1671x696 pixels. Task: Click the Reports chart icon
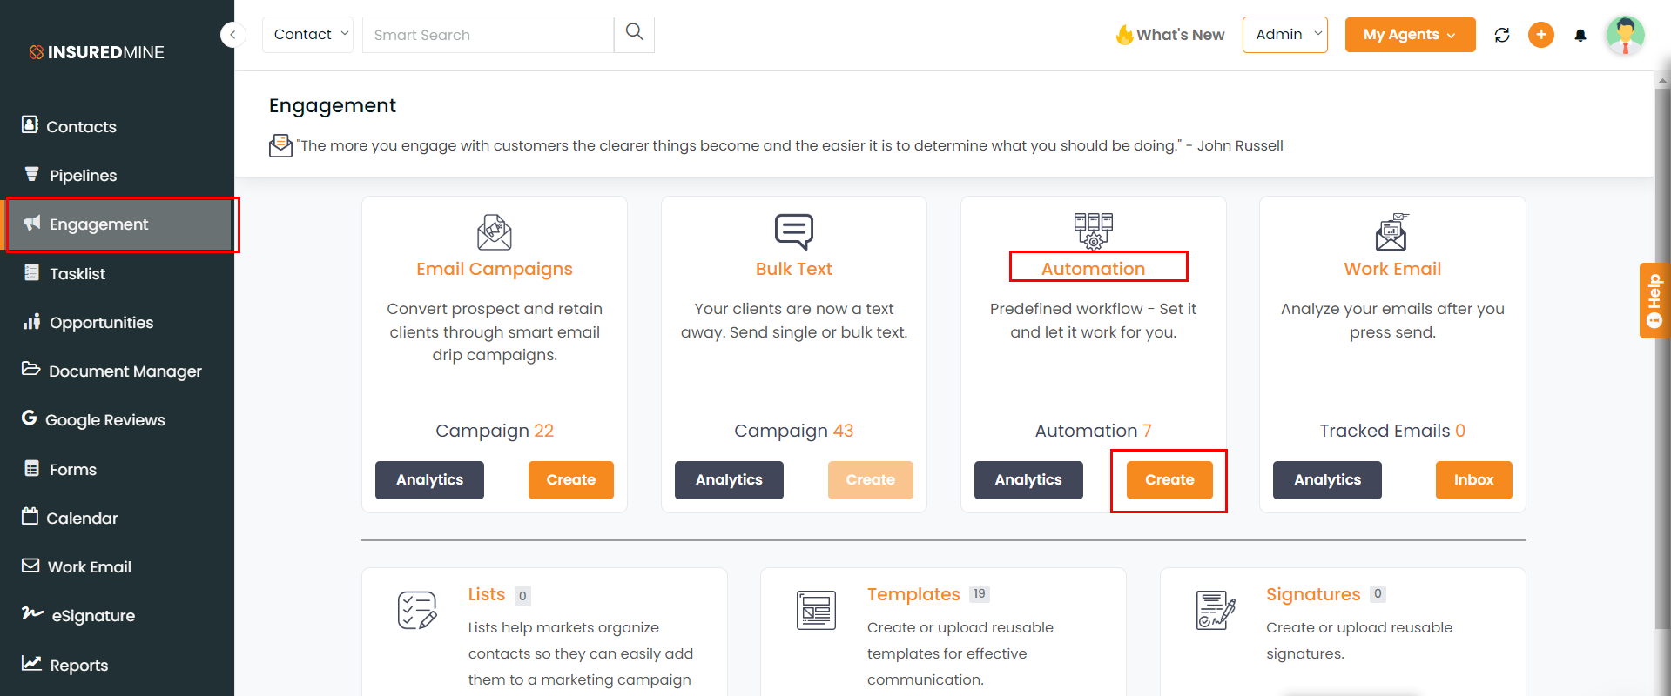pyautogui.click(x=31, y=663)
